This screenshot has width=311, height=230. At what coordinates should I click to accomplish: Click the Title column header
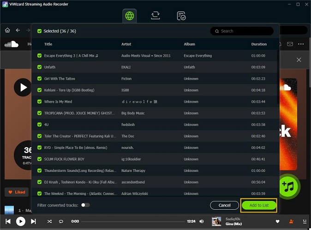tap(48, 44)
